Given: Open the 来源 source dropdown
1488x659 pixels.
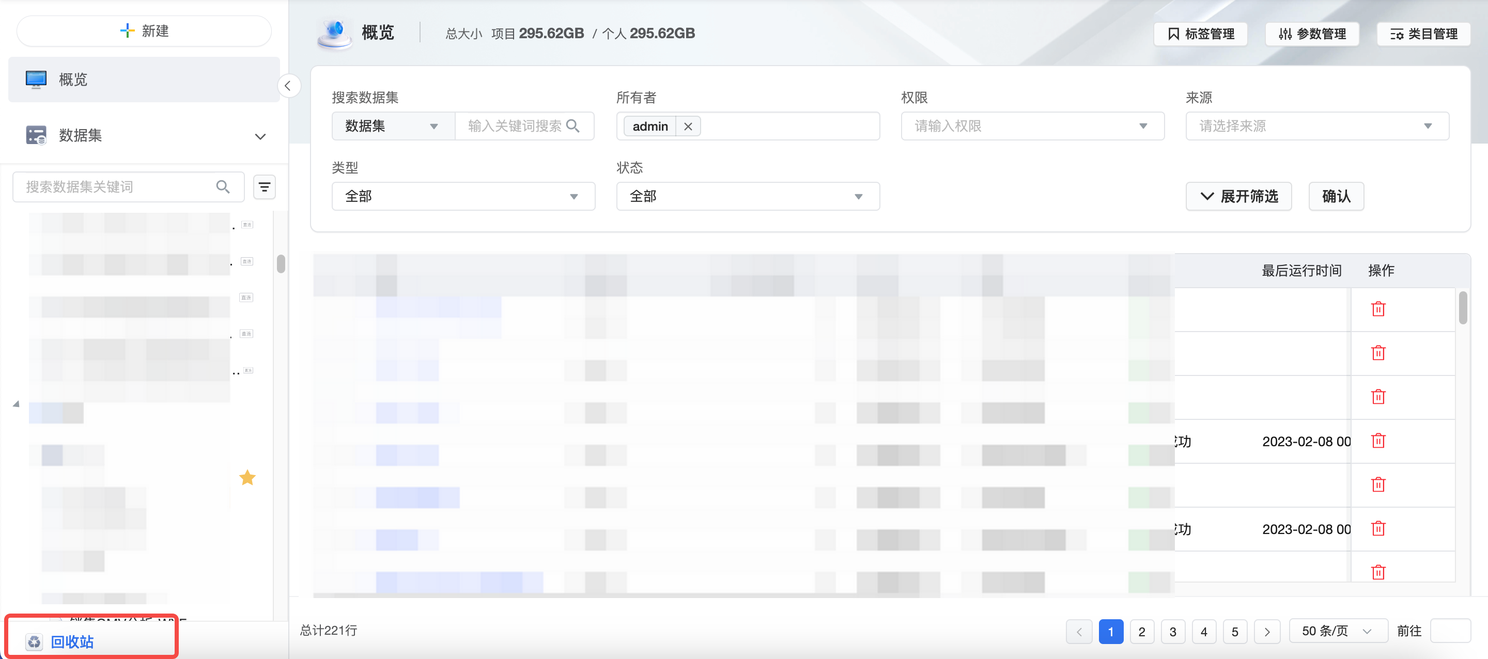Looking at the screenshot, I should [1316, 126].
